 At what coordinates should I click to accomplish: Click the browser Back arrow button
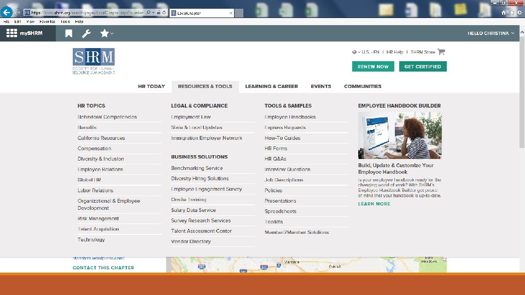coord(7,13)
